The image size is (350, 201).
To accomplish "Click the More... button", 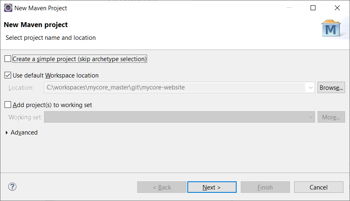I will 331,117.
